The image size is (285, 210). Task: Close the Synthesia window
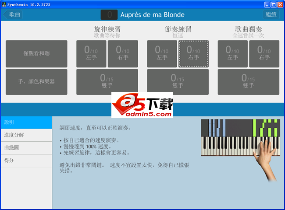[x=280, y=4]
